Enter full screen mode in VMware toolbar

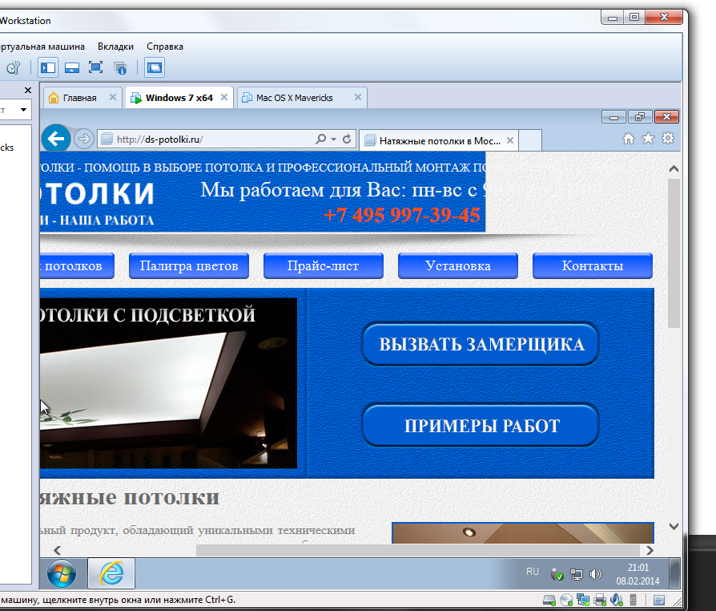[x=95, y=67]
